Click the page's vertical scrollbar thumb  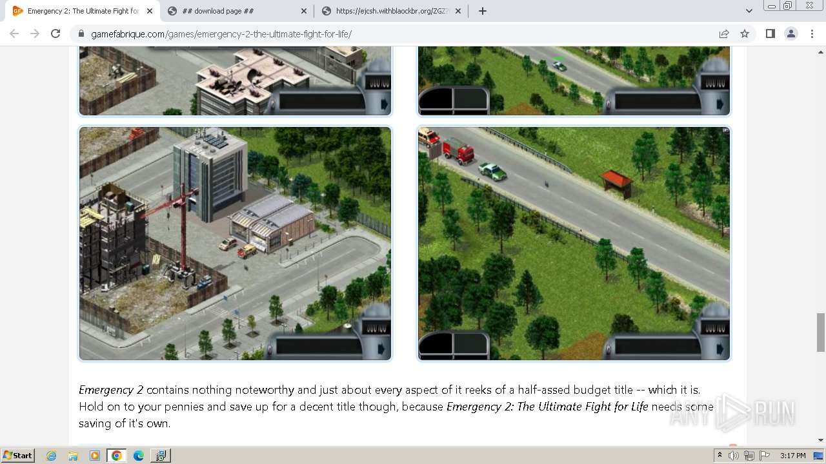(821, 332)
